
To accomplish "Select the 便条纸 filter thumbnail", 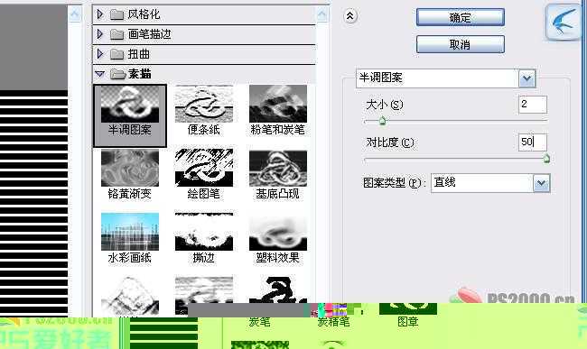I will (x=204, y=104).
